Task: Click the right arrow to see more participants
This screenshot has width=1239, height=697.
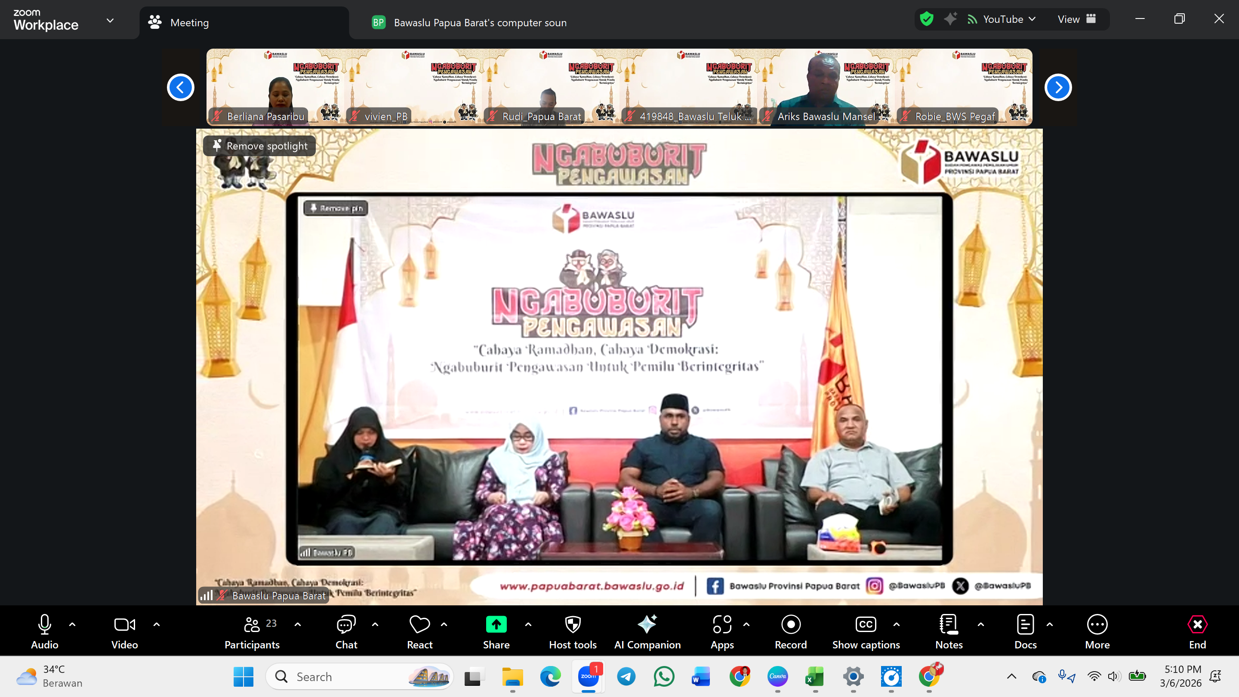Action: [1058, 87]
